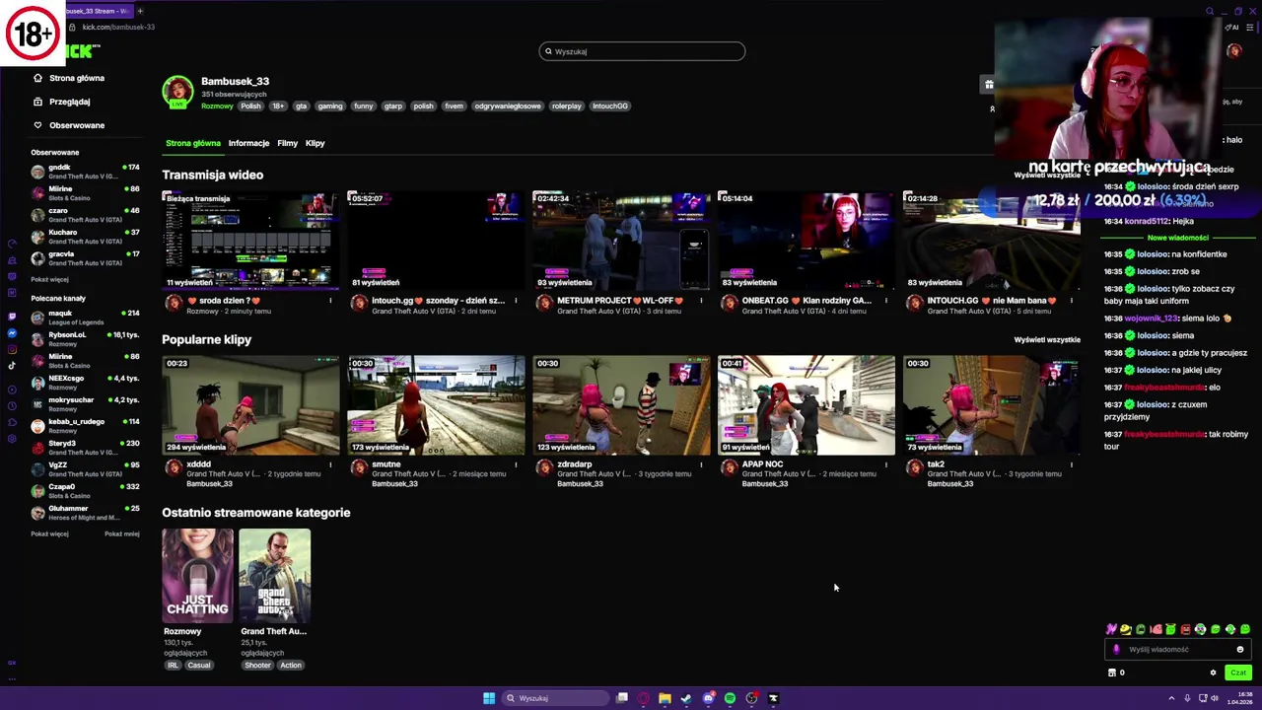The width and height of the screenshot is (1262, 710).
Task: Switch to the Klipy tab
Action: coord(315,143)
